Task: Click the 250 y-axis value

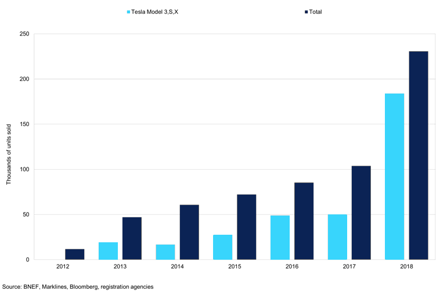Action: (24, 34)
